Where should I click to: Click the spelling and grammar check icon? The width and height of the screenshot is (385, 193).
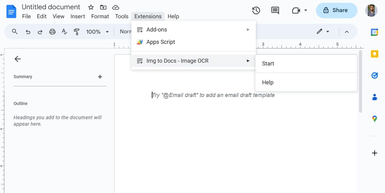coord(64,31)
